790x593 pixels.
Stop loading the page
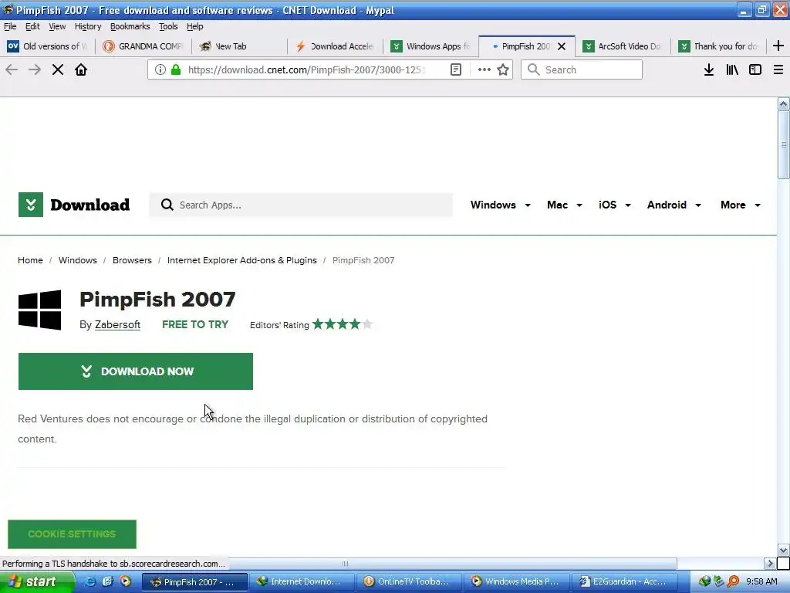(58, 69)
